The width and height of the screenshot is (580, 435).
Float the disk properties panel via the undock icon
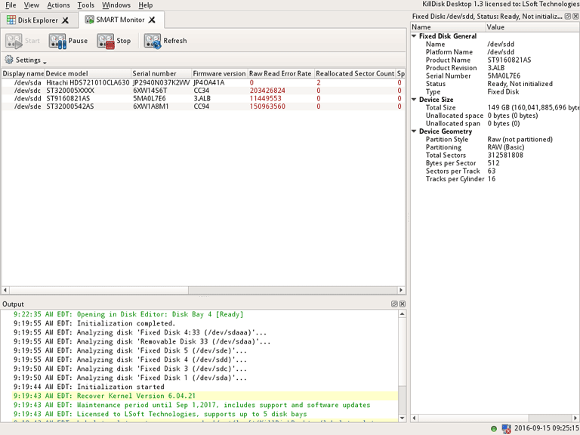click(567, 16)
